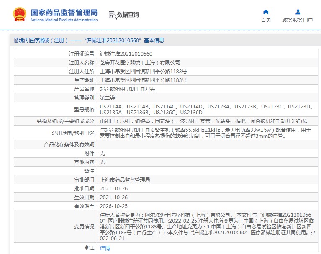Click the 政务服务门户 text link
The height and width of the screenshot is (254, 321).
pos(298,20)
